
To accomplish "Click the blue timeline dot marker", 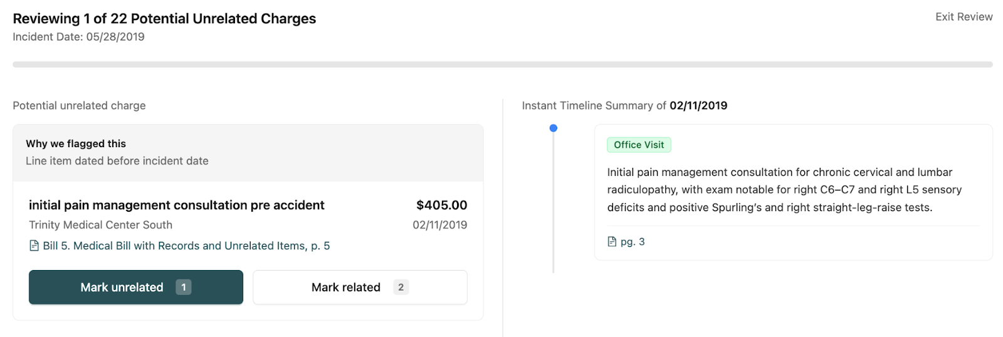I will (x=553, y=128).
